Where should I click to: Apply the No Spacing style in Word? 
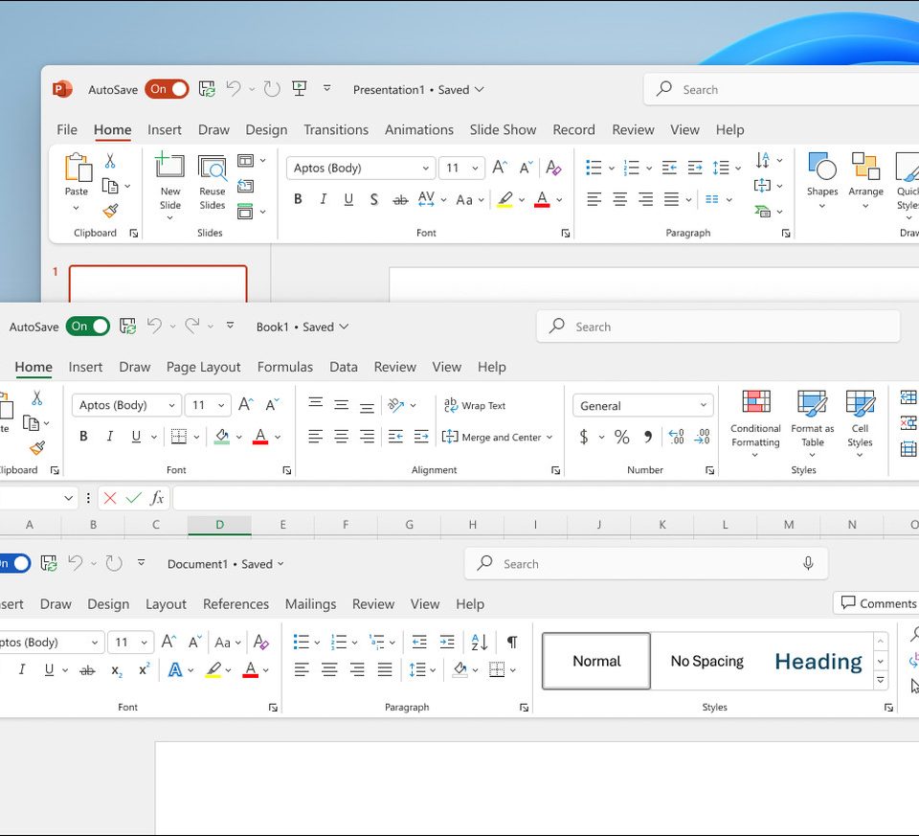pyautogui.click(x=706, y=662)
